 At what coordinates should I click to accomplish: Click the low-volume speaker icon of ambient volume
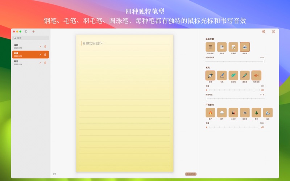click(207, 127)
